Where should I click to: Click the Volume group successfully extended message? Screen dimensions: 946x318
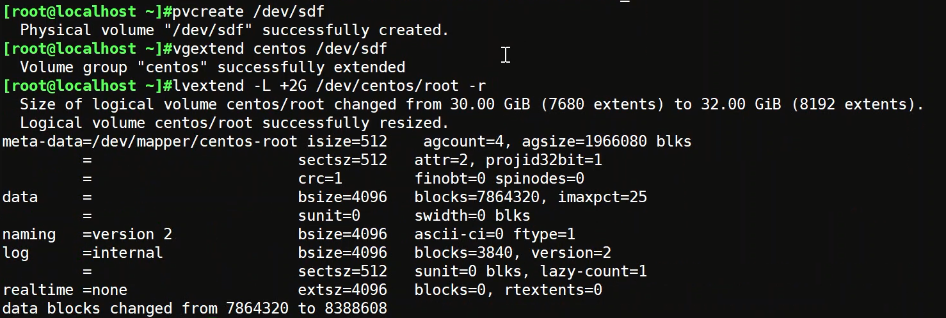(212, 67)
